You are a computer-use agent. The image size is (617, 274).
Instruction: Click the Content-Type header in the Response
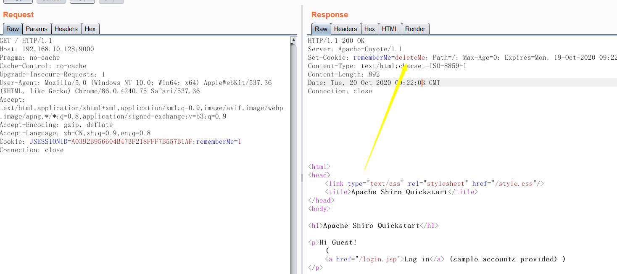point(387,66)
